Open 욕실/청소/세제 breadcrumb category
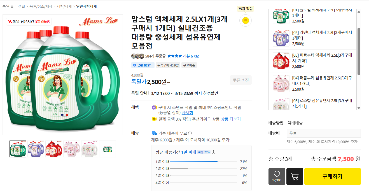The image size is (369, 193). point(41,6)
